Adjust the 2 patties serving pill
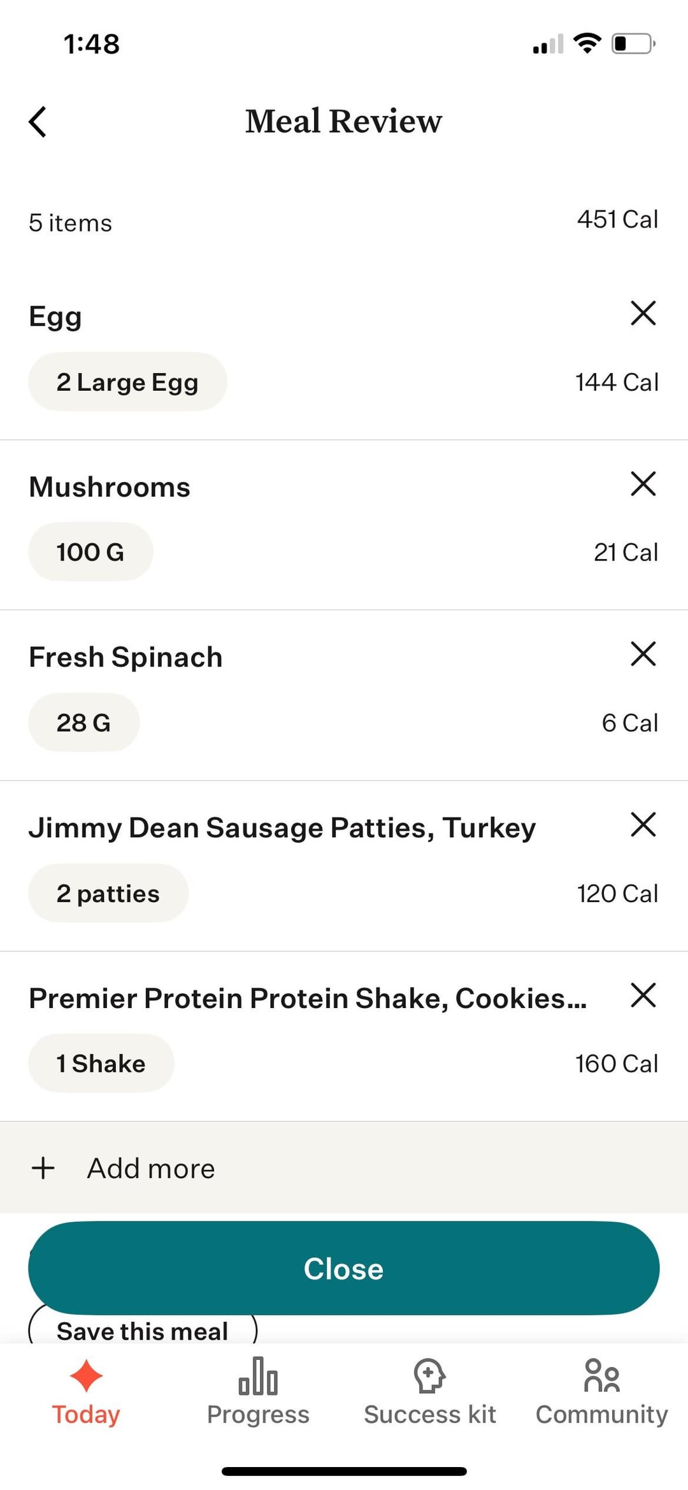The image size is (688, 1490). 108,893
